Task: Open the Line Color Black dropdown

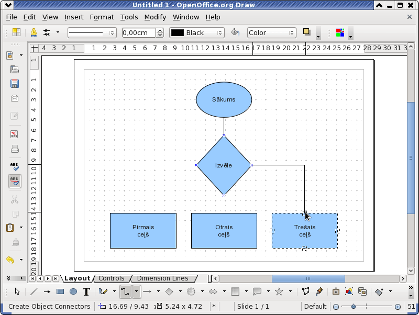Action: click(x=197, y=33)
